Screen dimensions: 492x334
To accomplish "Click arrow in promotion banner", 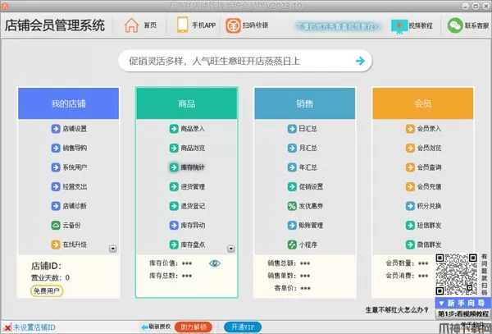I will (x=359, y=60).
